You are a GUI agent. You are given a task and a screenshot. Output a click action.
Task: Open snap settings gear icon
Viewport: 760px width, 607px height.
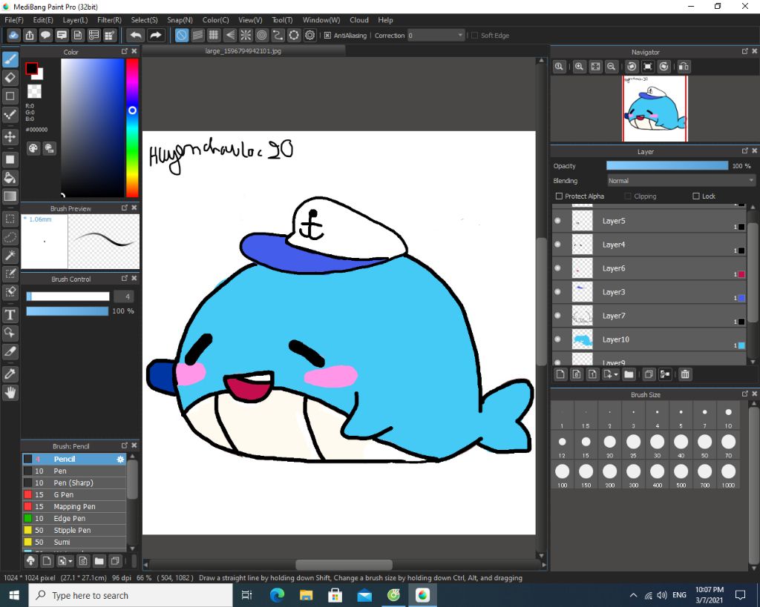(x=310, y=36)
